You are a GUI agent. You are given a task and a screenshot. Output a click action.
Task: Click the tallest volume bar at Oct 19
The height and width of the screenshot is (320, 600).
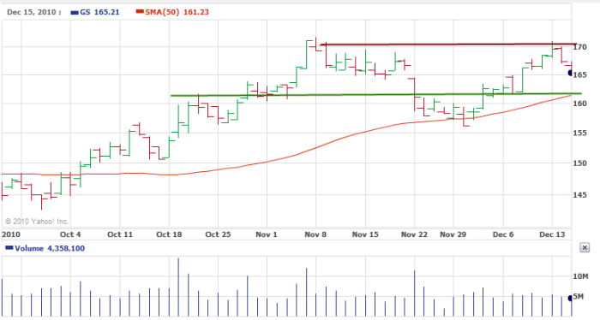pos(178,287)
